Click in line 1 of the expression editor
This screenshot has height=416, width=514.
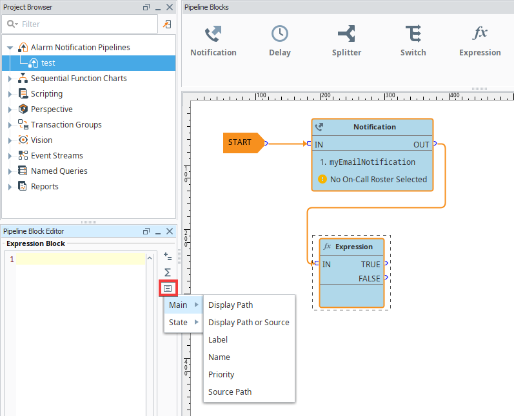tap(81, 260)
